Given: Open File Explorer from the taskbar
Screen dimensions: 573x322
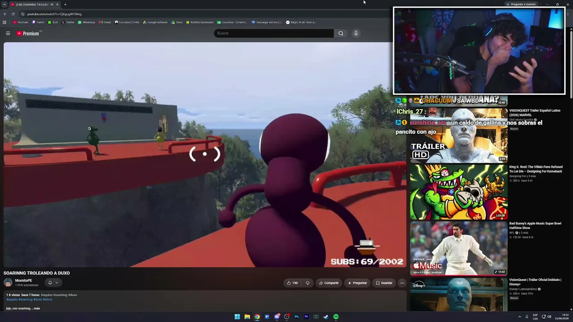Looking at the screenshot, I should (247, 317).
